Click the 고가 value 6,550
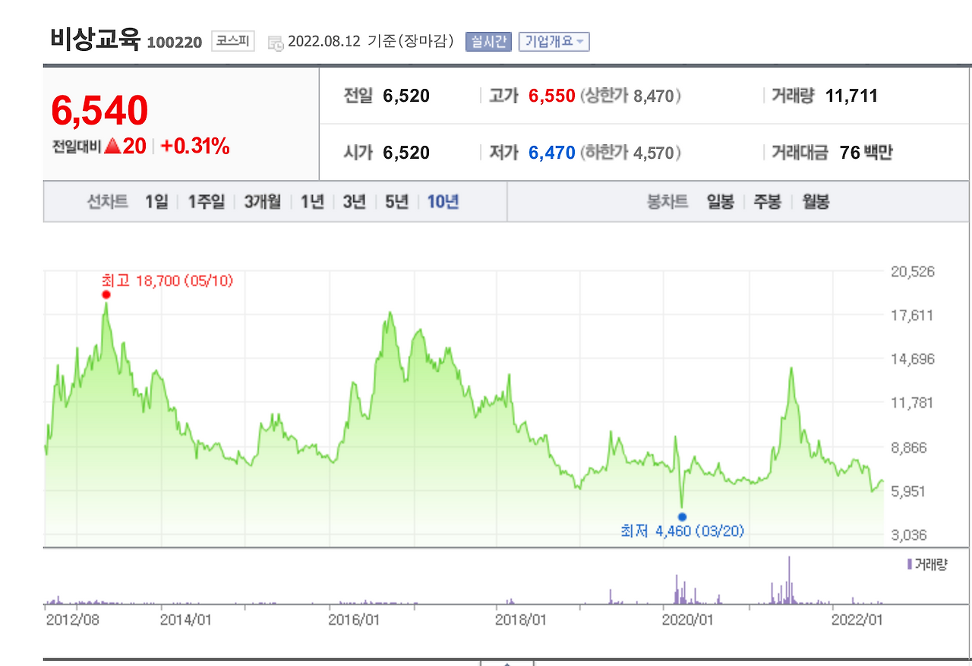The image size is (972, 666). pyautogui.click(x=552, y=96)
